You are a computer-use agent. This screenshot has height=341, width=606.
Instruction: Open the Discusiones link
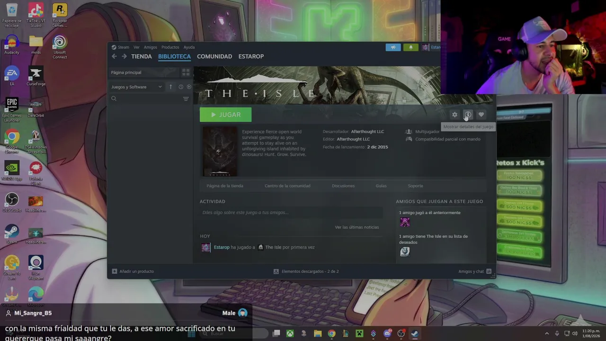tap(343, 186)
